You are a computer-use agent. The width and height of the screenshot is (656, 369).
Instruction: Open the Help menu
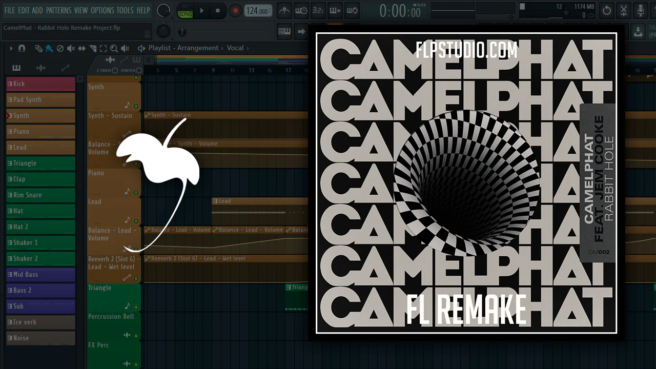(143, 10)
